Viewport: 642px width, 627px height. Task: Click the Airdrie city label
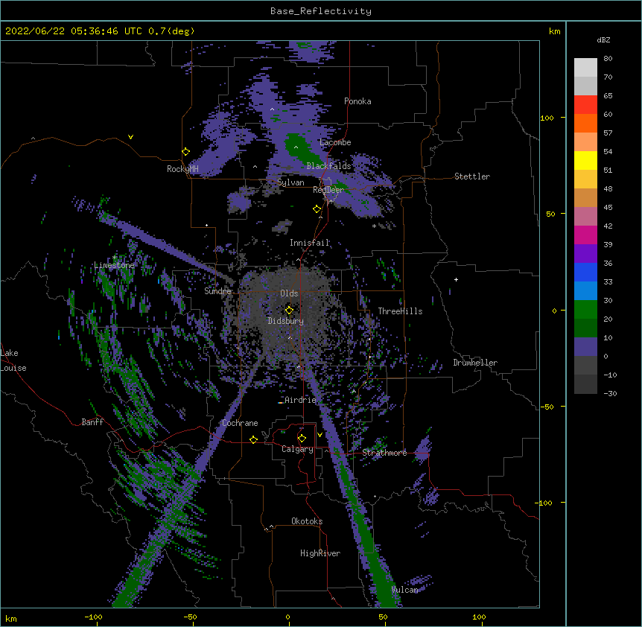click(300, 400)
